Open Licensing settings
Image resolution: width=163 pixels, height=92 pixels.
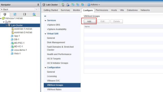click(52, 76)
